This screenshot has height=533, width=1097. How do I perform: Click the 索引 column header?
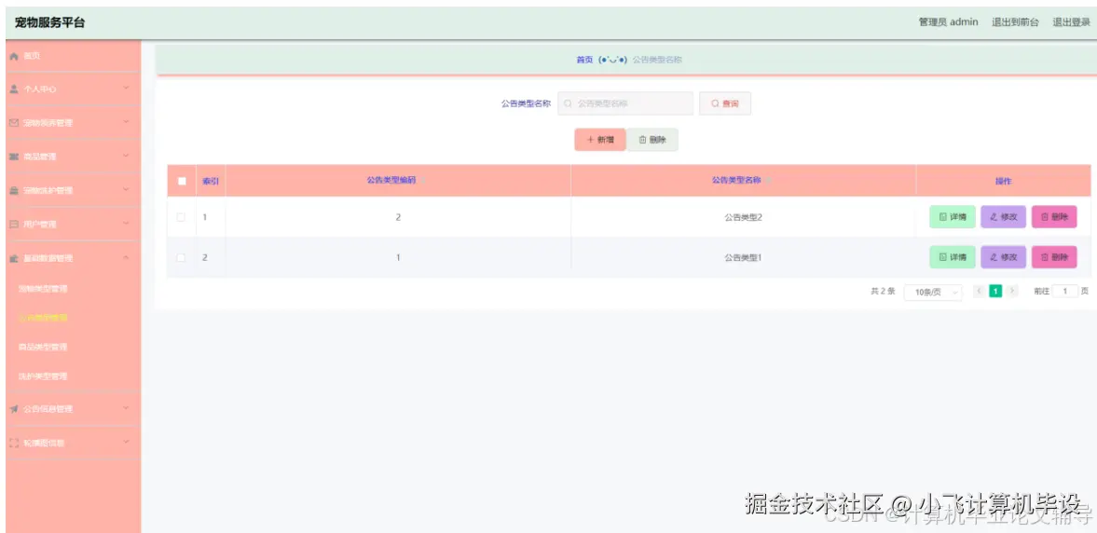(211, 181)
